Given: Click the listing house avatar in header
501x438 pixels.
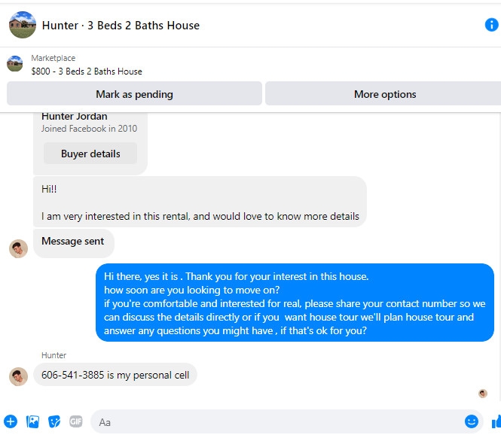Looking at the screenshot, I should pos(22,25).
